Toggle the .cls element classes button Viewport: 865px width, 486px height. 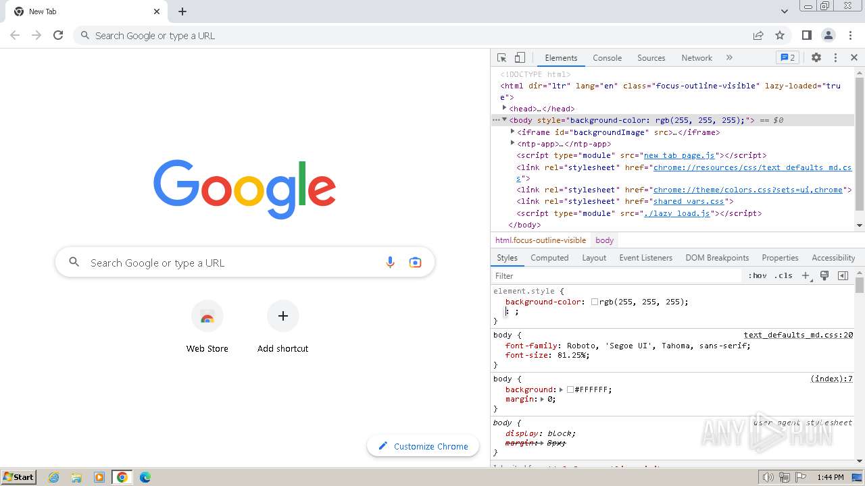click(783, 276)
